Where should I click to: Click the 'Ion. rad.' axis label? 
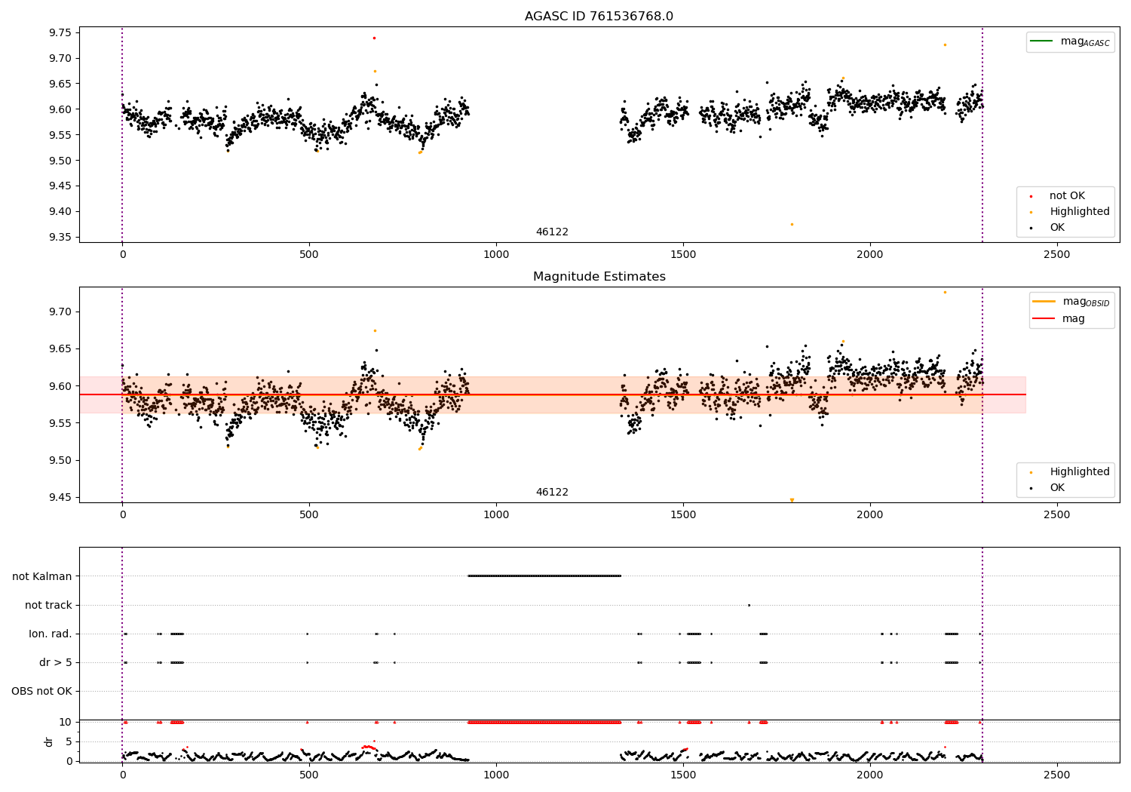tap(51, 634)
